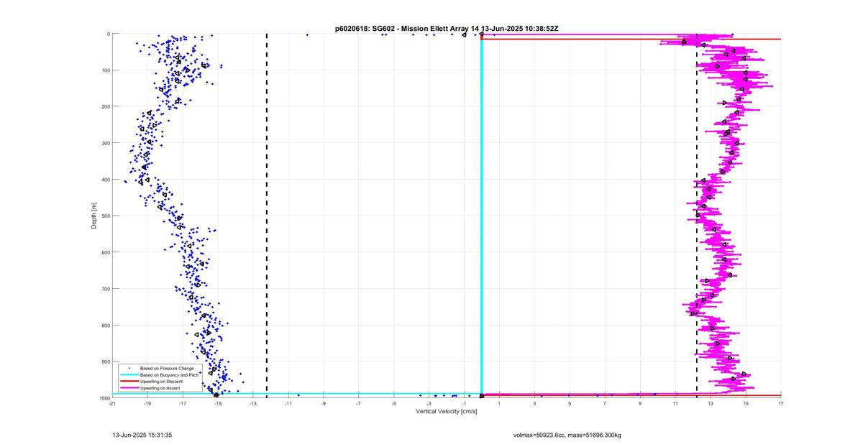This screenshot has height=447, width=863.
Task: Click x-axis tick label '-13'
Action: pos(253,404)
